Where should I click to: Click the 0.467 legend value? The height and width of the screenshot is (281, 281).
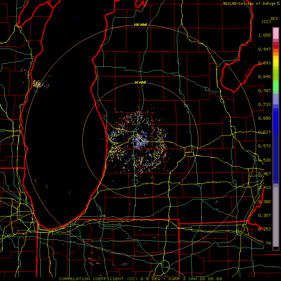[264, 174]
